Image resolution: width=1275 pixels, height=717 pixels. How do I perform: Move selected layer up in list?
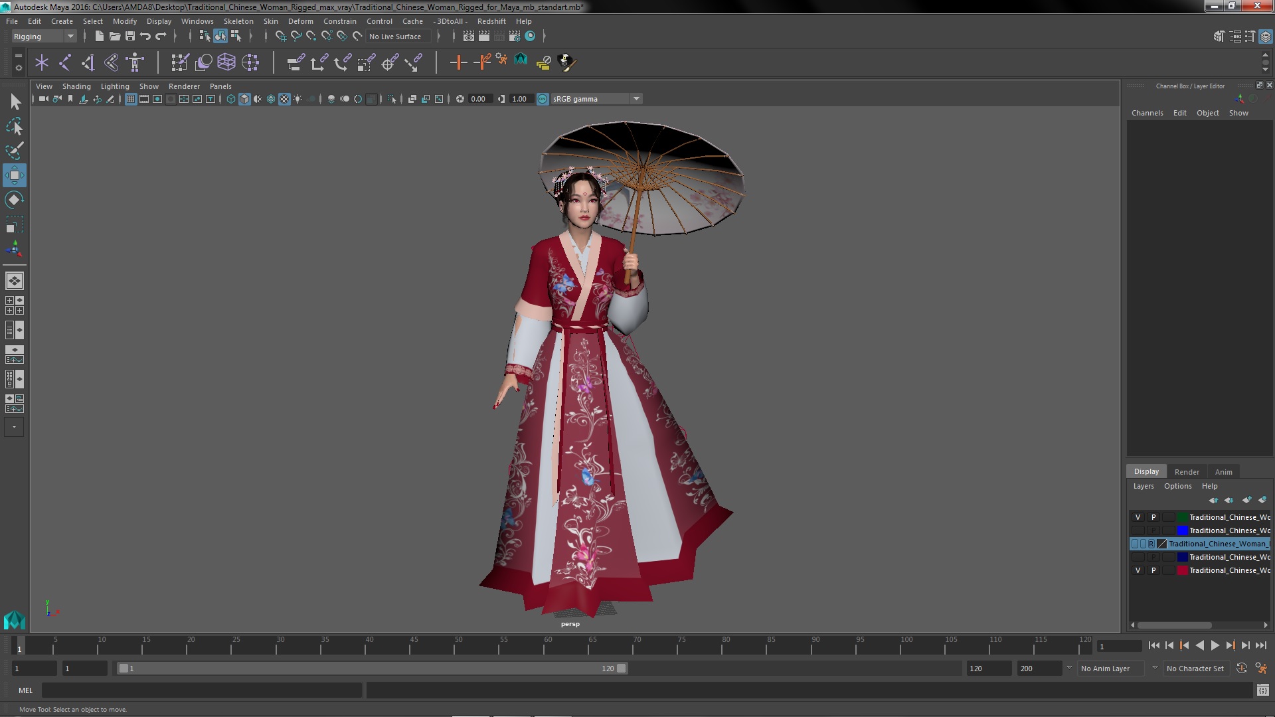coord(1213,500)
